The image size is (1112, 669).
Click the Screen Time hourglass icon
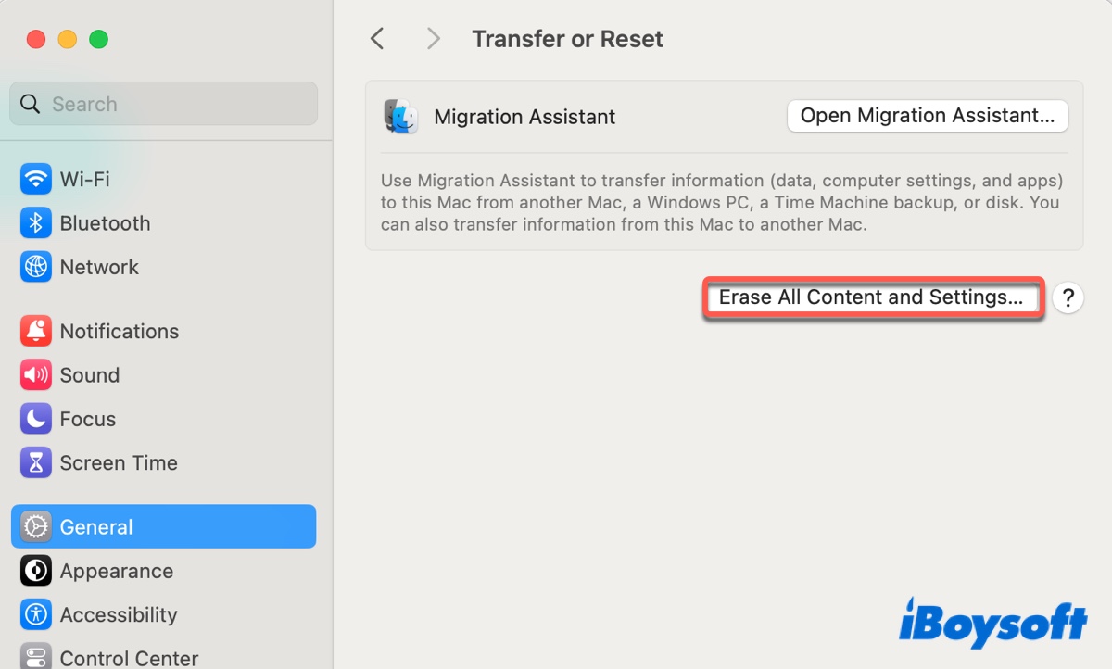(36, 462)
